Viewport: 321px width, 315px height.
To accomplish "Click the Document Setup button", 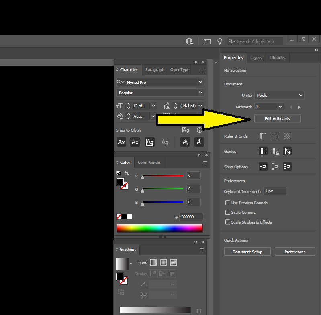I will pyautogui.click(x=247, y=252).
